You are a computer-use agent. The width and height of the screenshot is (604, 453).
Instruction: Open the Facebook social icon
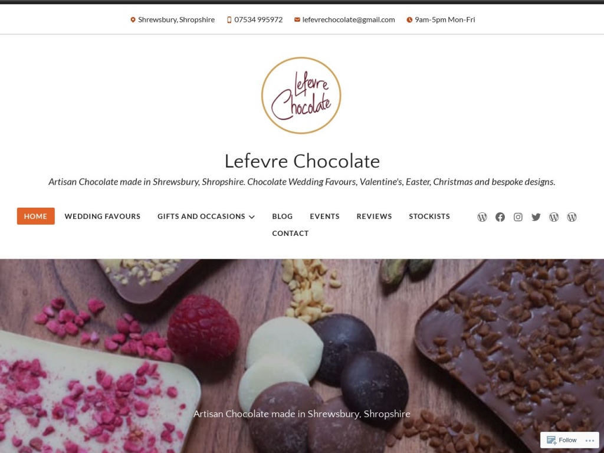[500, 217]
